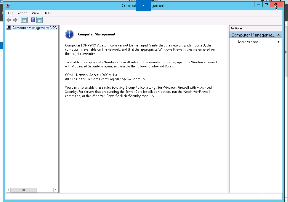The height and width of the screenshot is (202, 288).
Task: Click the title bar system menu icon
Action: (x=8, y=6)
